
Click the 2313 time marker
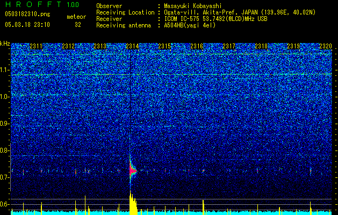tap(100, 46)
